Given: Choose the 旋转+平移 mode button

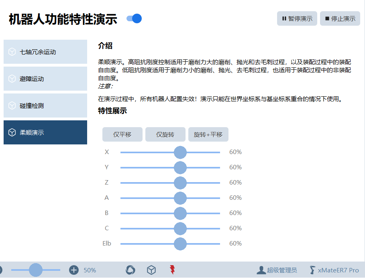Looking at the screenshot, I should tap(208, 134).
